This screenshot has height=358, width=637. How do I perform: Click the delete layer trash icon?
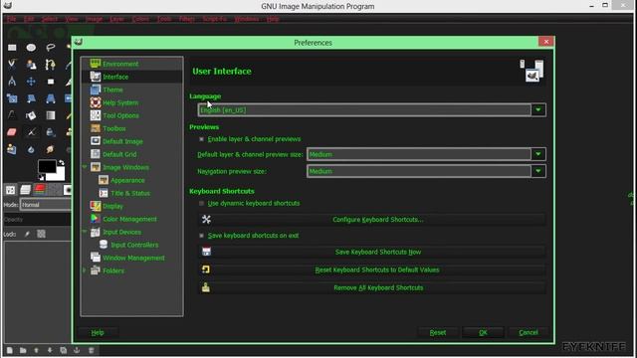click(91, 350)
